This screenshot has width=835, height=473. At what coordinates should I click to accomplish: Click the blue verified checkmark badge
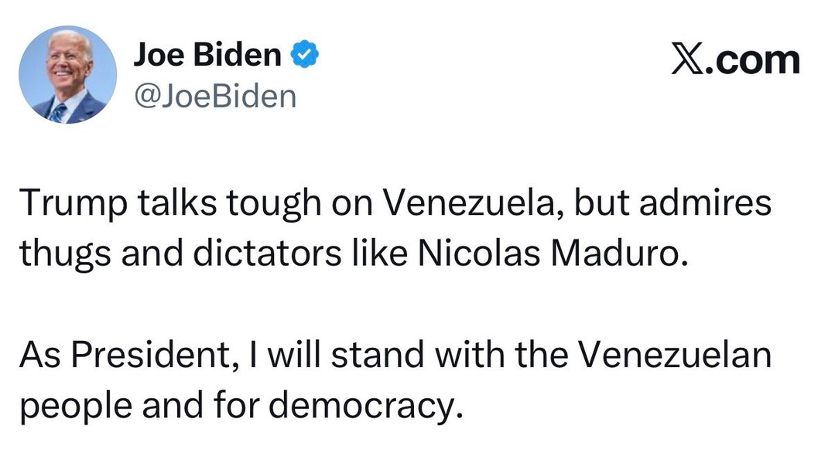[305, 56]
